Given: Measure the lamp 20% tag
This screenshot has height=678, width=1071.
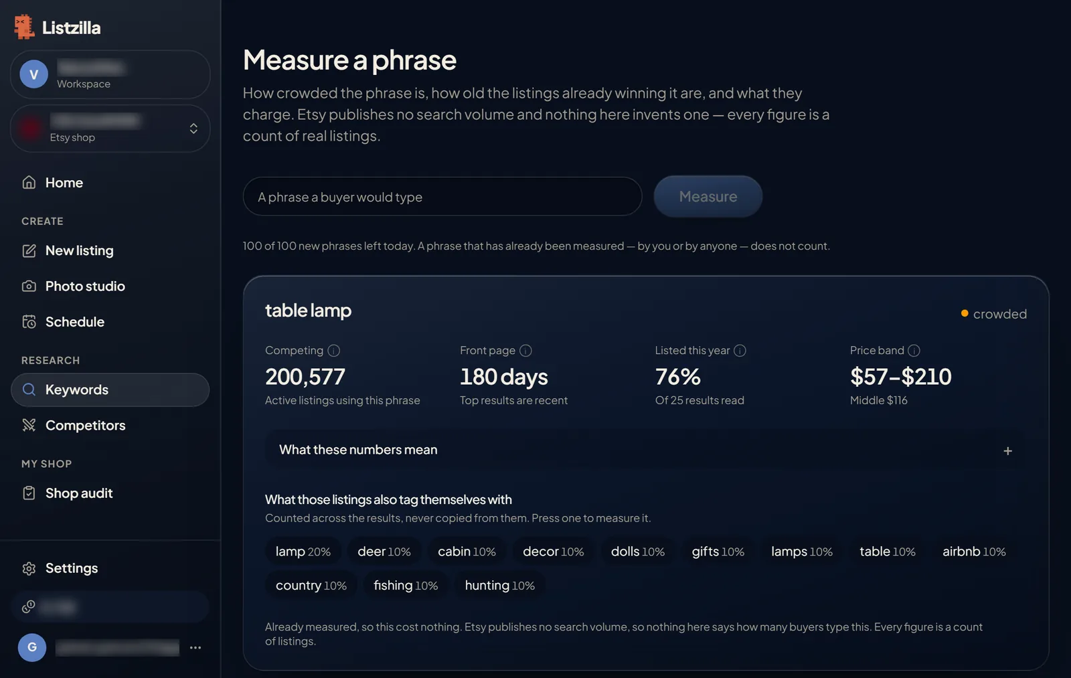Looking at the screenshot, I should coord(303,552).
